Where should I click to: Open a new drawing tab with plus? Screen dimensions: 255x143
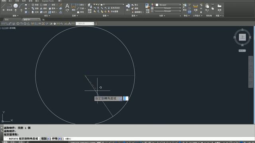pos(43,19)
